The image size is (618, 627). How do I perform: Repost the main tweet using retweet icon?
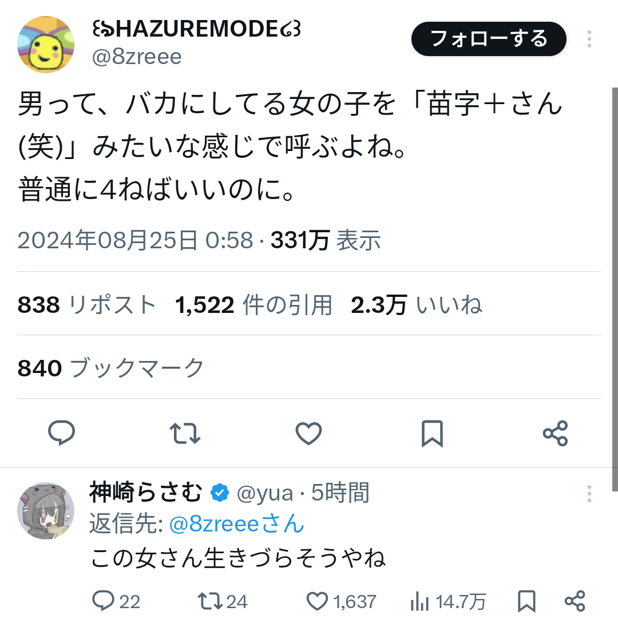pos(185,434)
